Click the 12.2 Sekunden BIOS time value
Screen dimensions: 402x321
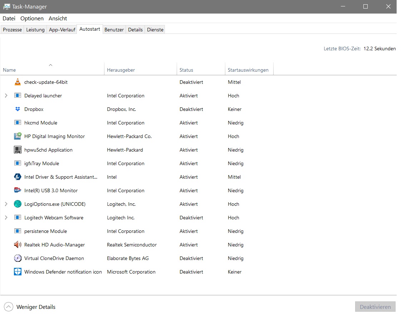(x=379, y=49)
